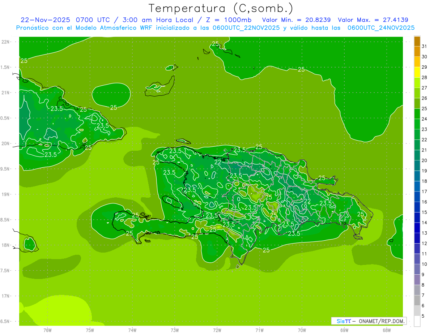The width and height of the screenshot is (434, 335).
Task: Click the legend value label 31
Action: (x=424, y=46)
